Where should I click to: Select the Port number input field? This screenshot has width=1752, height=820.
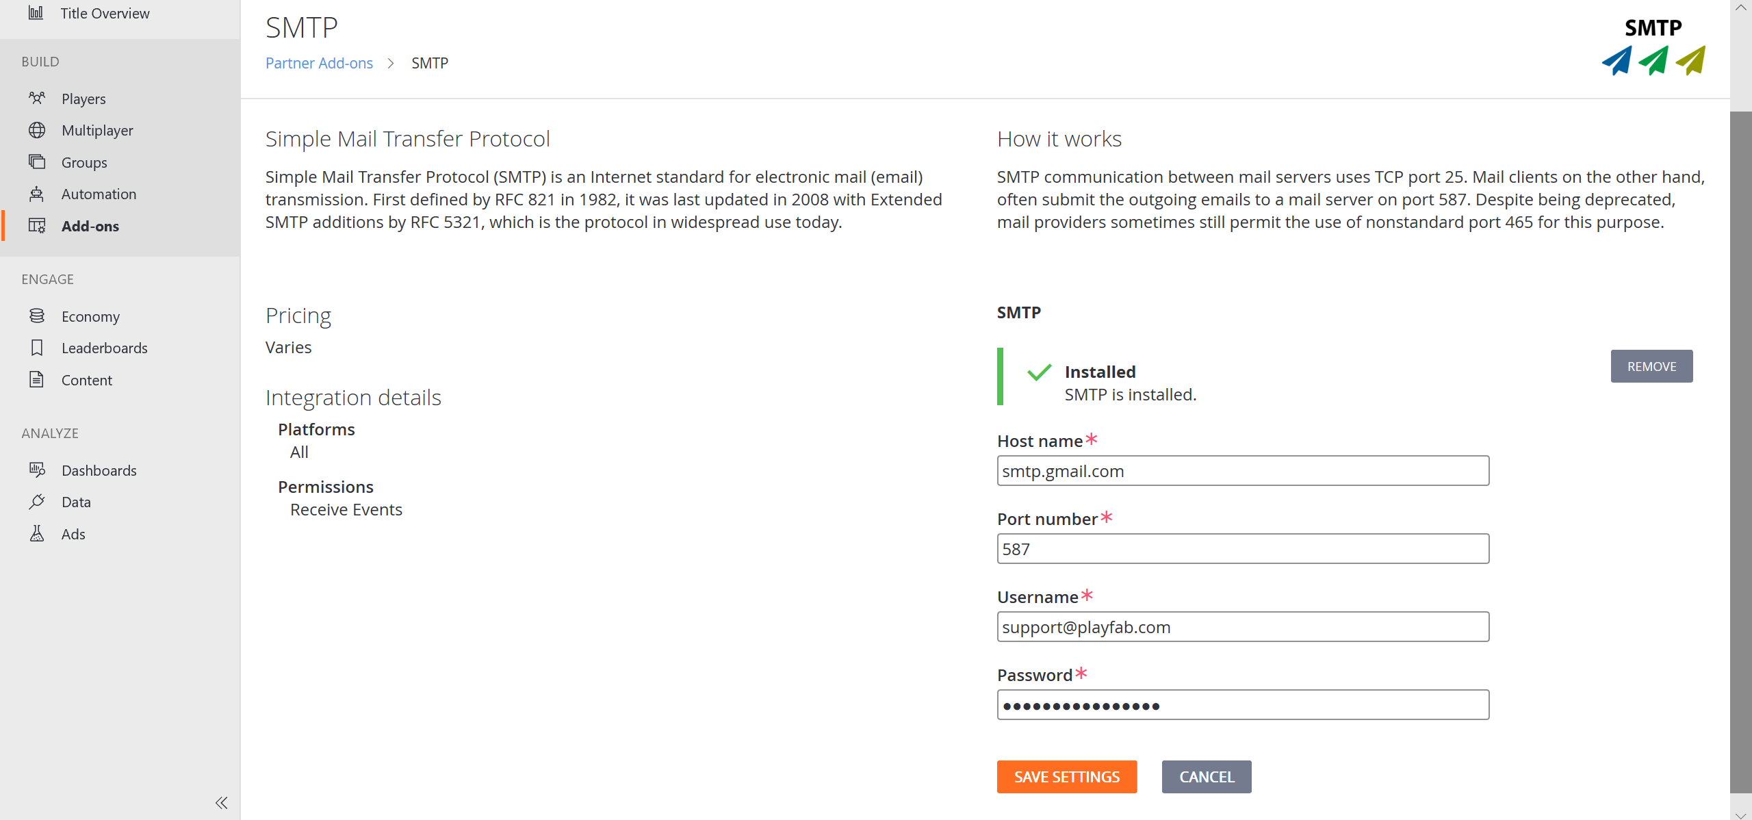tap(1243, 548)
